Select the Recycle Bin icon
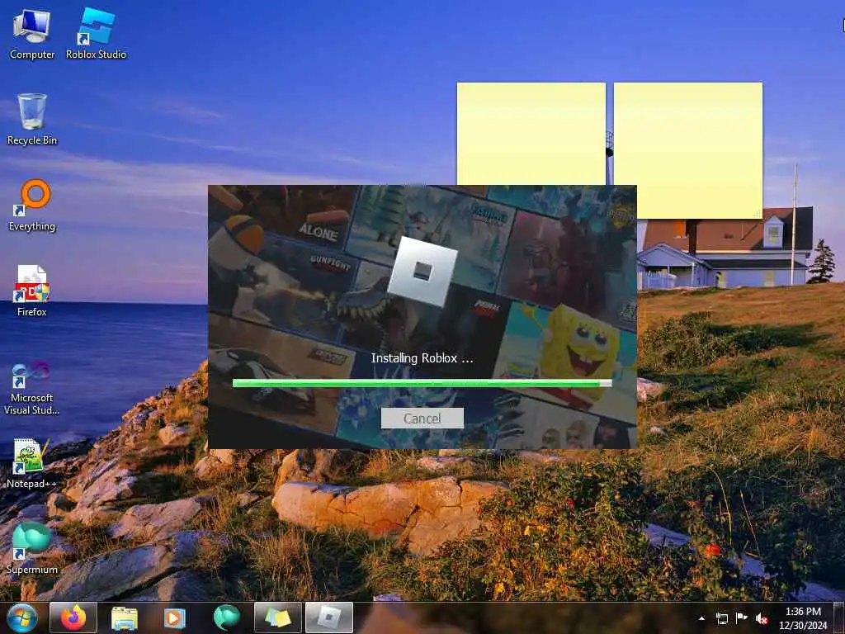Image resolution: width=845 pixels, height=634 pixels. pos(32,120)
